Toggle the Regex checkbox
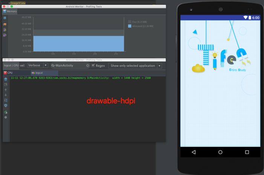264x175 pixels. tap(93, 65)
